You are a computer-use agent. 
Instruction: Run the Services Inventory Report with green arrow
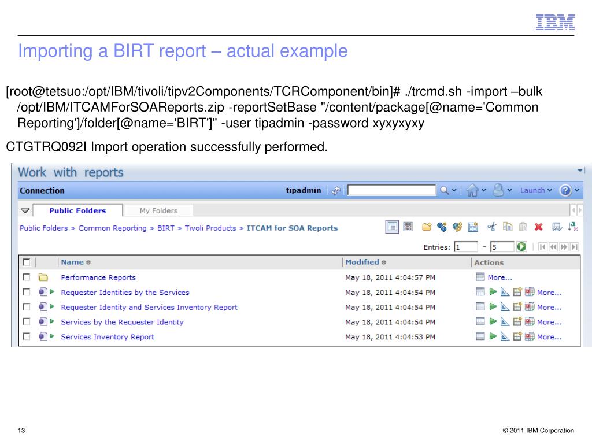coord(493,336)
